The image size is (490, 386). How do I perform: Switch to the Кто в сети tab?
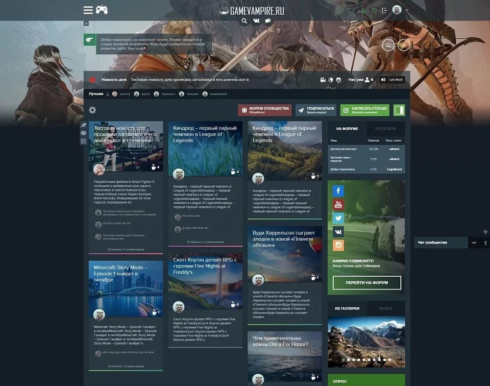point(386,129)
